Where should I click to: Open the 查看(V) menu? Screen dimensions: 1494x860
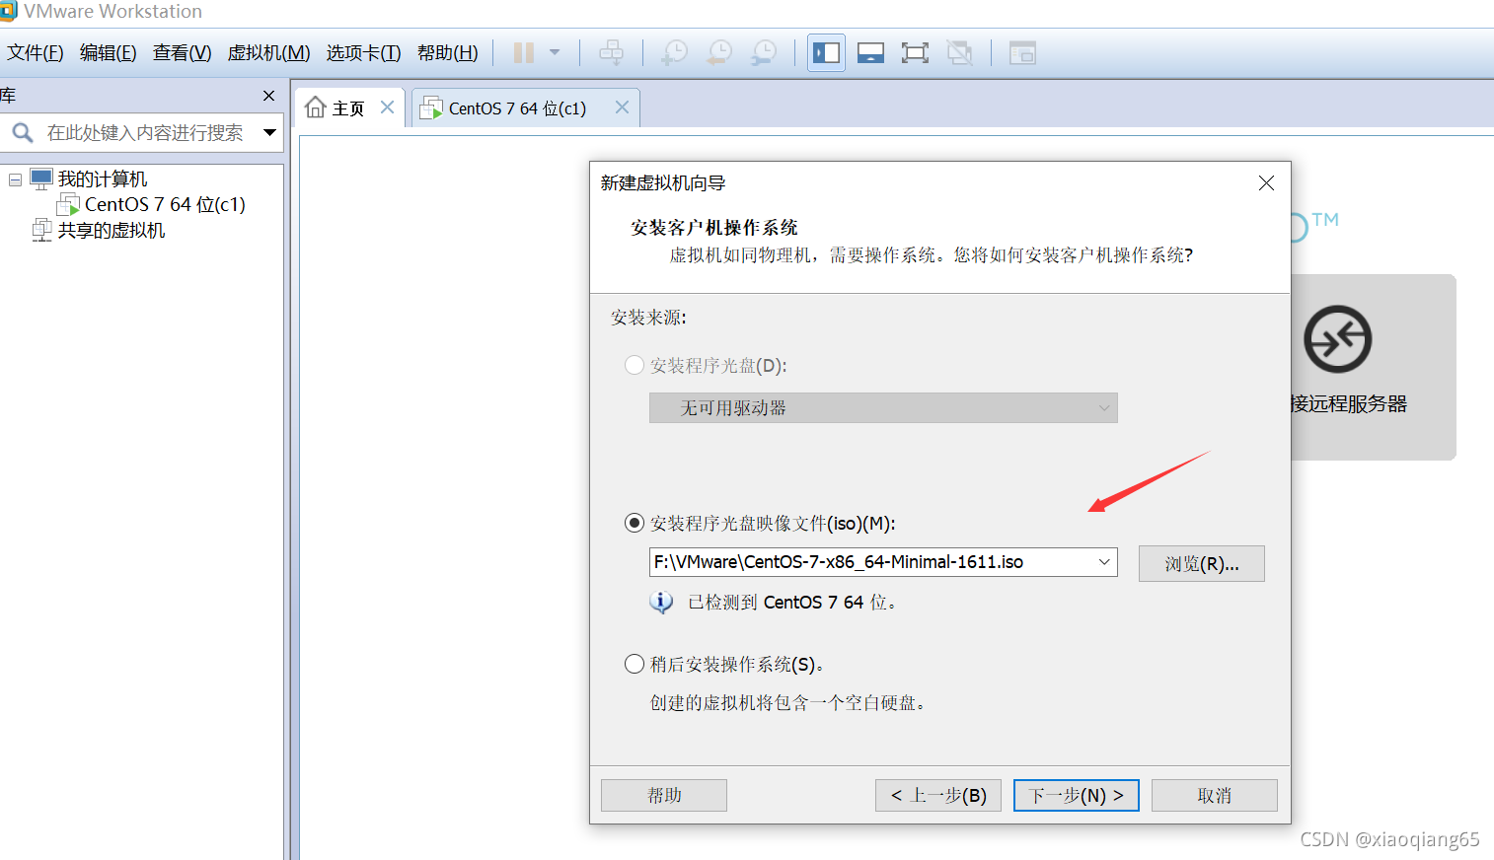pyautogui.click(x=183, y=52)
